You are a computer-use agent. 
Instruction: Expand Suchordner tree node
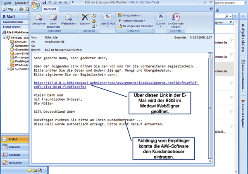click(8, 69)
